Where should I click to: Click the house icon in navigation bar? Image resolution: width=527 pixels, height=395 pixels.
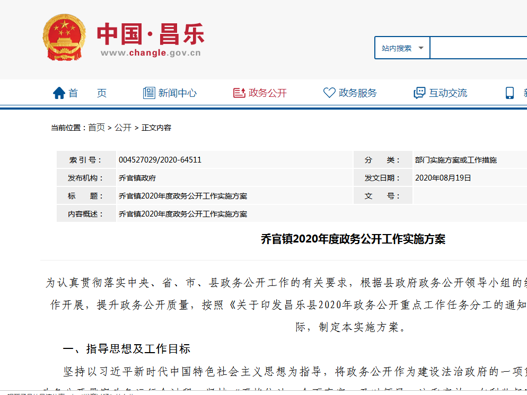click(x=59, y=93)
